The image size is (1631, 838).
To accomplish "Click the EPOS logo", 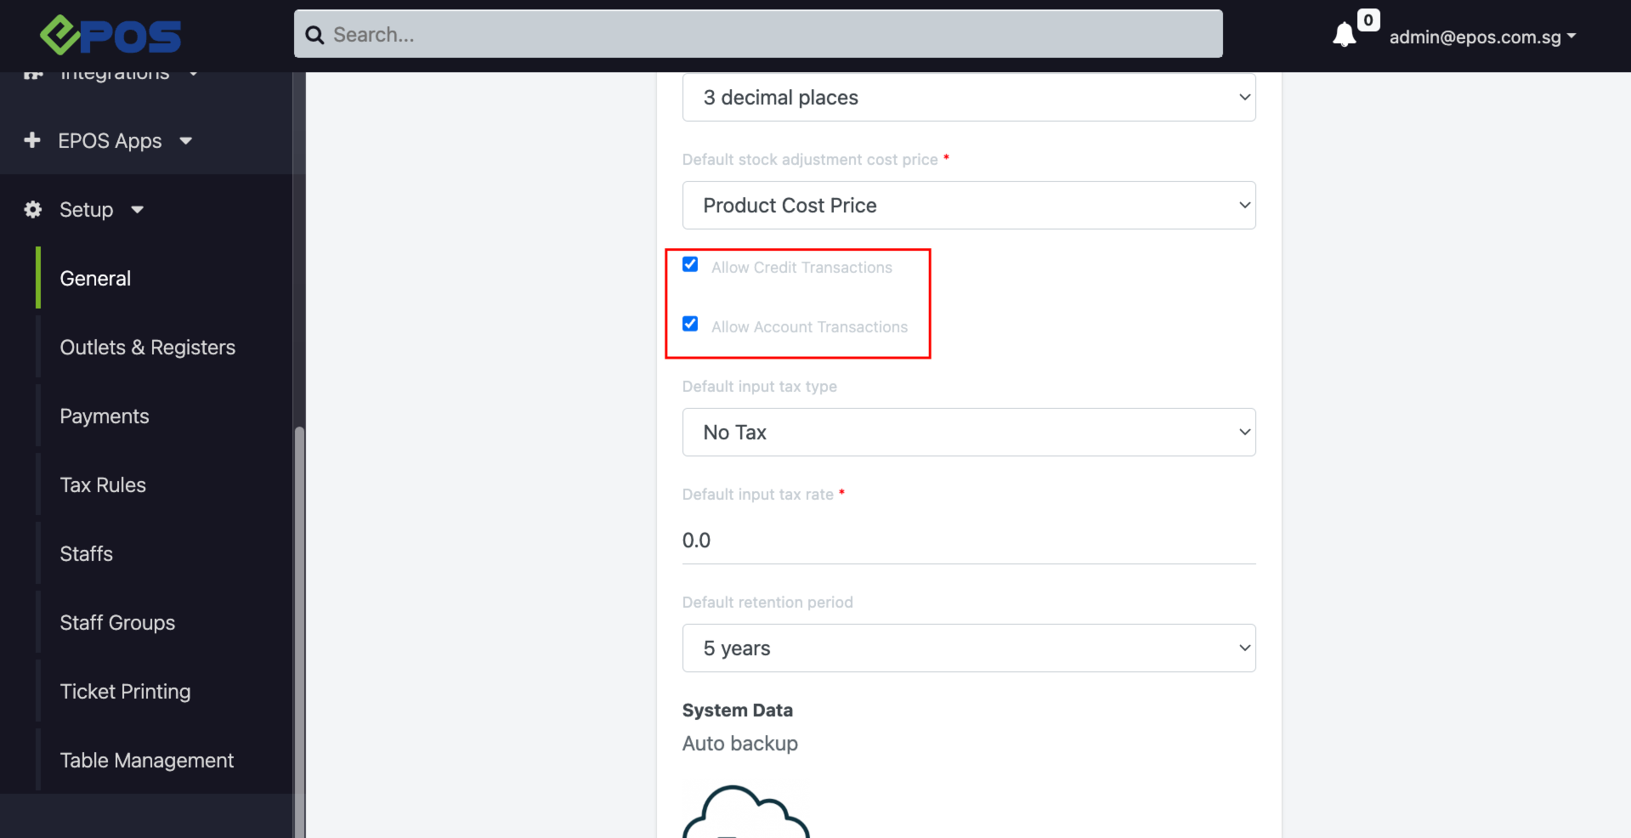I will (110, 36).
